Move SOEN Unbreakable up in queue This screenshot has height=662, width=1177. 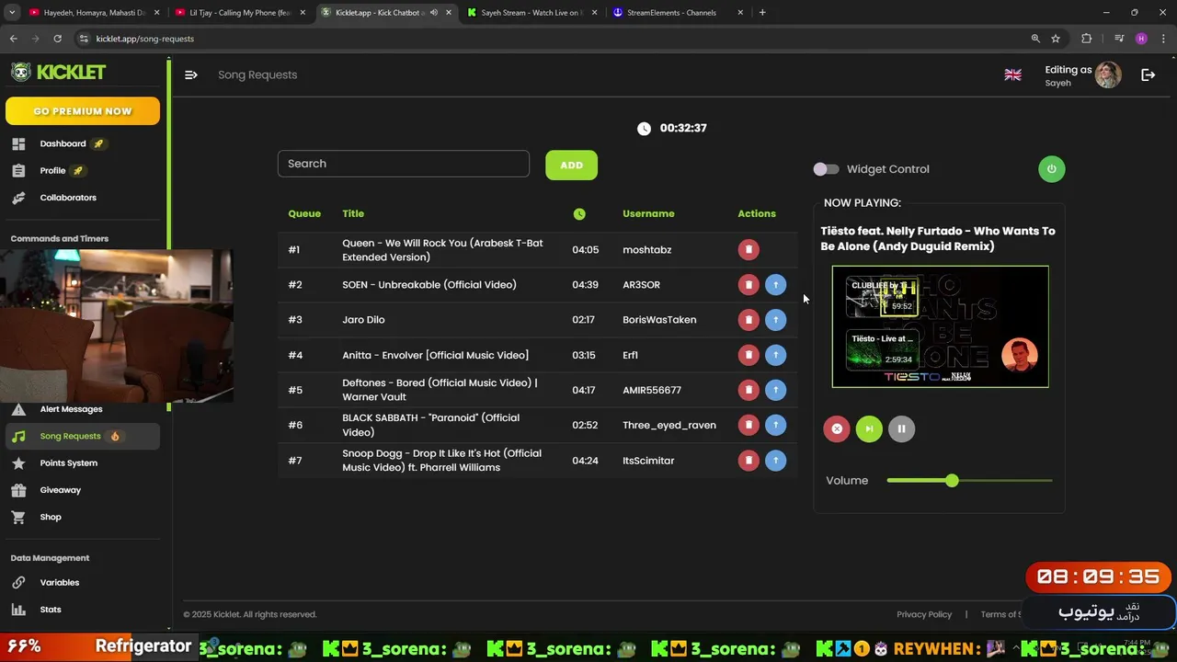(775, 285)
